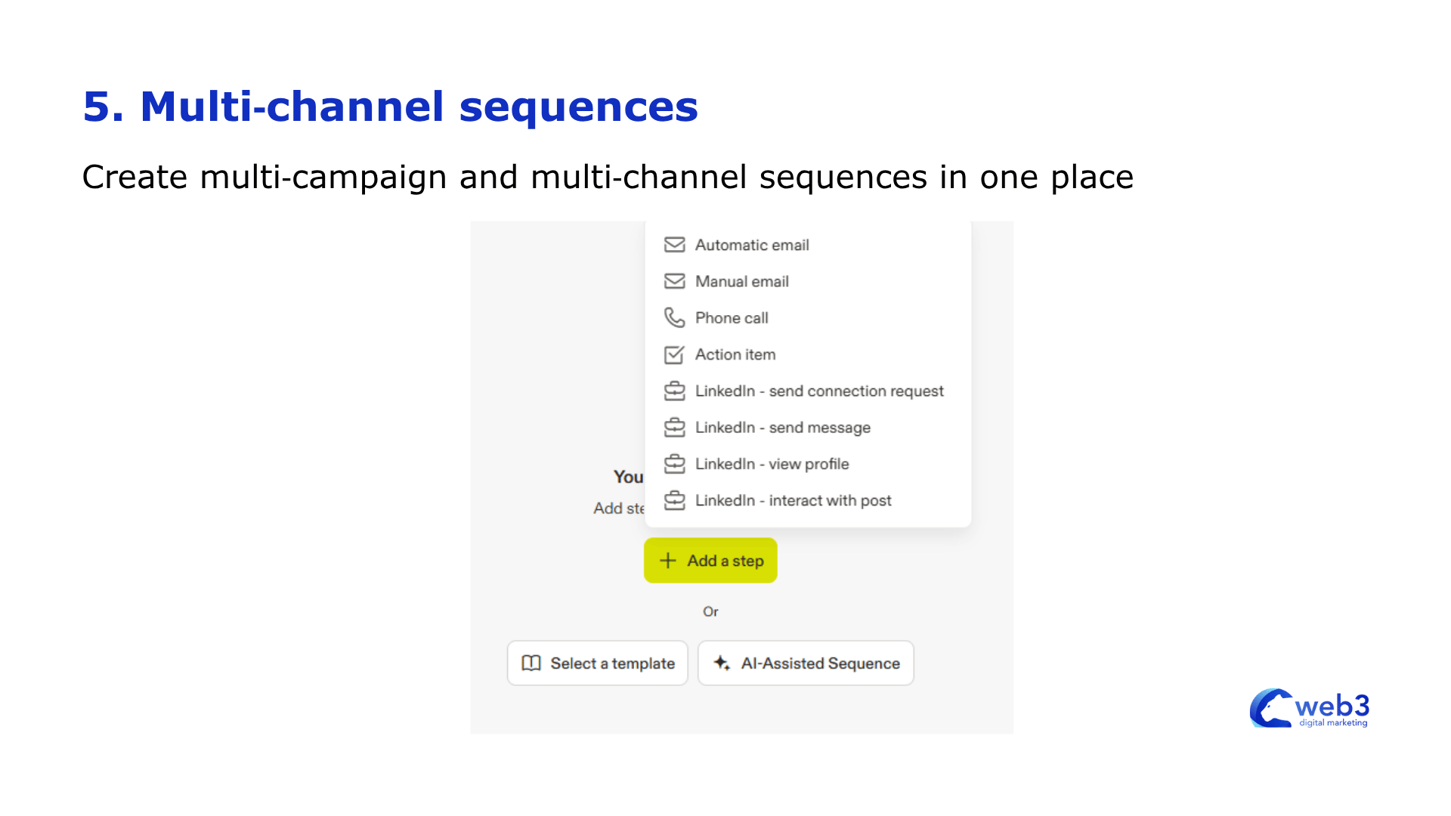1451x816 pixels.
Task: Choose LinkedIn - view profile step
Action: point(772,464)
